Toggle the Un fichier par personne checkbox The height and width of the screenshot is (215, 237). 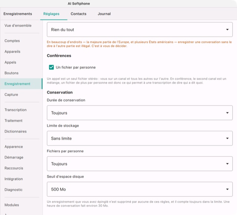click(x=51, y=67)
